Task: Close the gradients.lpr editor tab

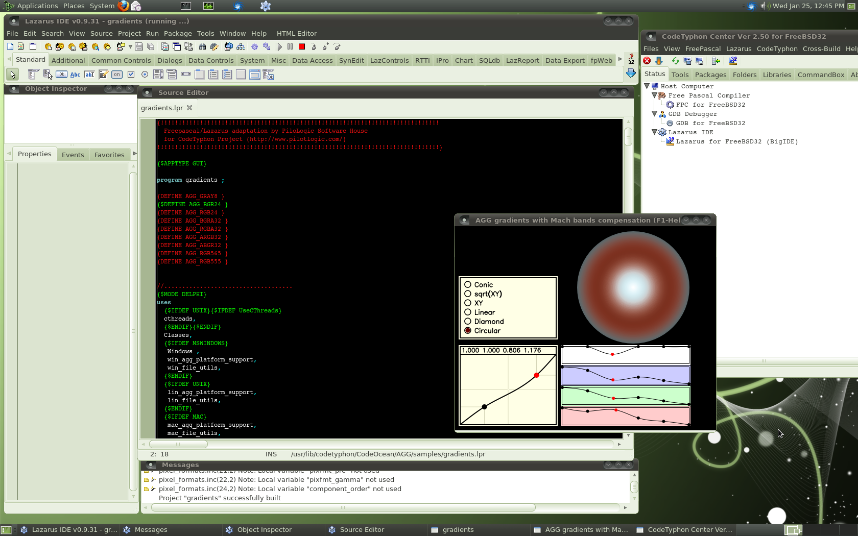Action: [189, 108]
